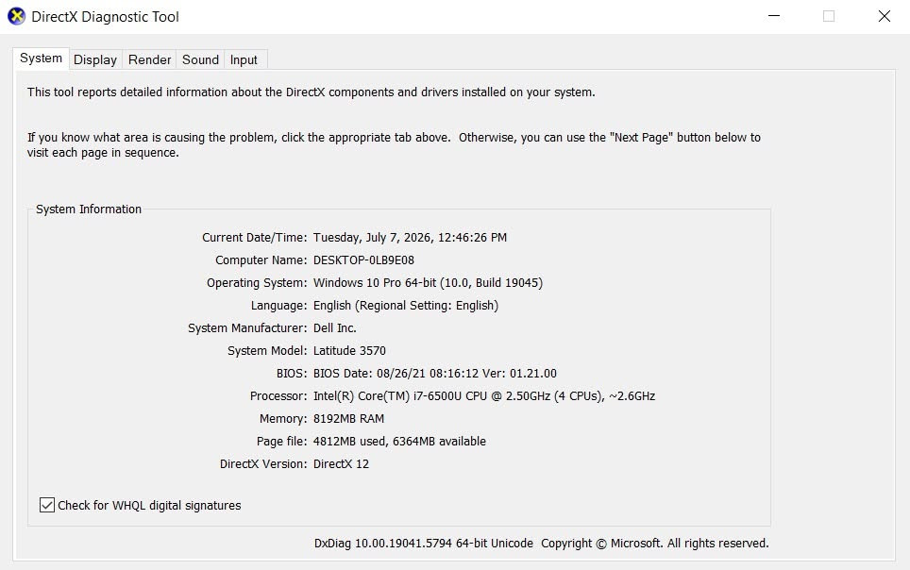Show the Input tab
This screenshot has width=910, height=570.
244,59
